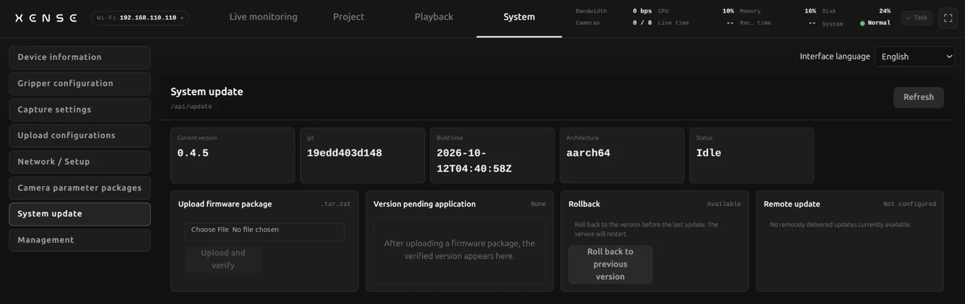Click the green Normal system status indicator
Viewport: 965px width, 304px height.
875,23
